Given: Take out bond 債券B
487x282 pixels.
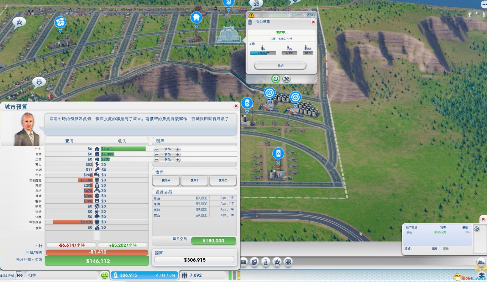Looking at the screenshot, I should point(194,181).
